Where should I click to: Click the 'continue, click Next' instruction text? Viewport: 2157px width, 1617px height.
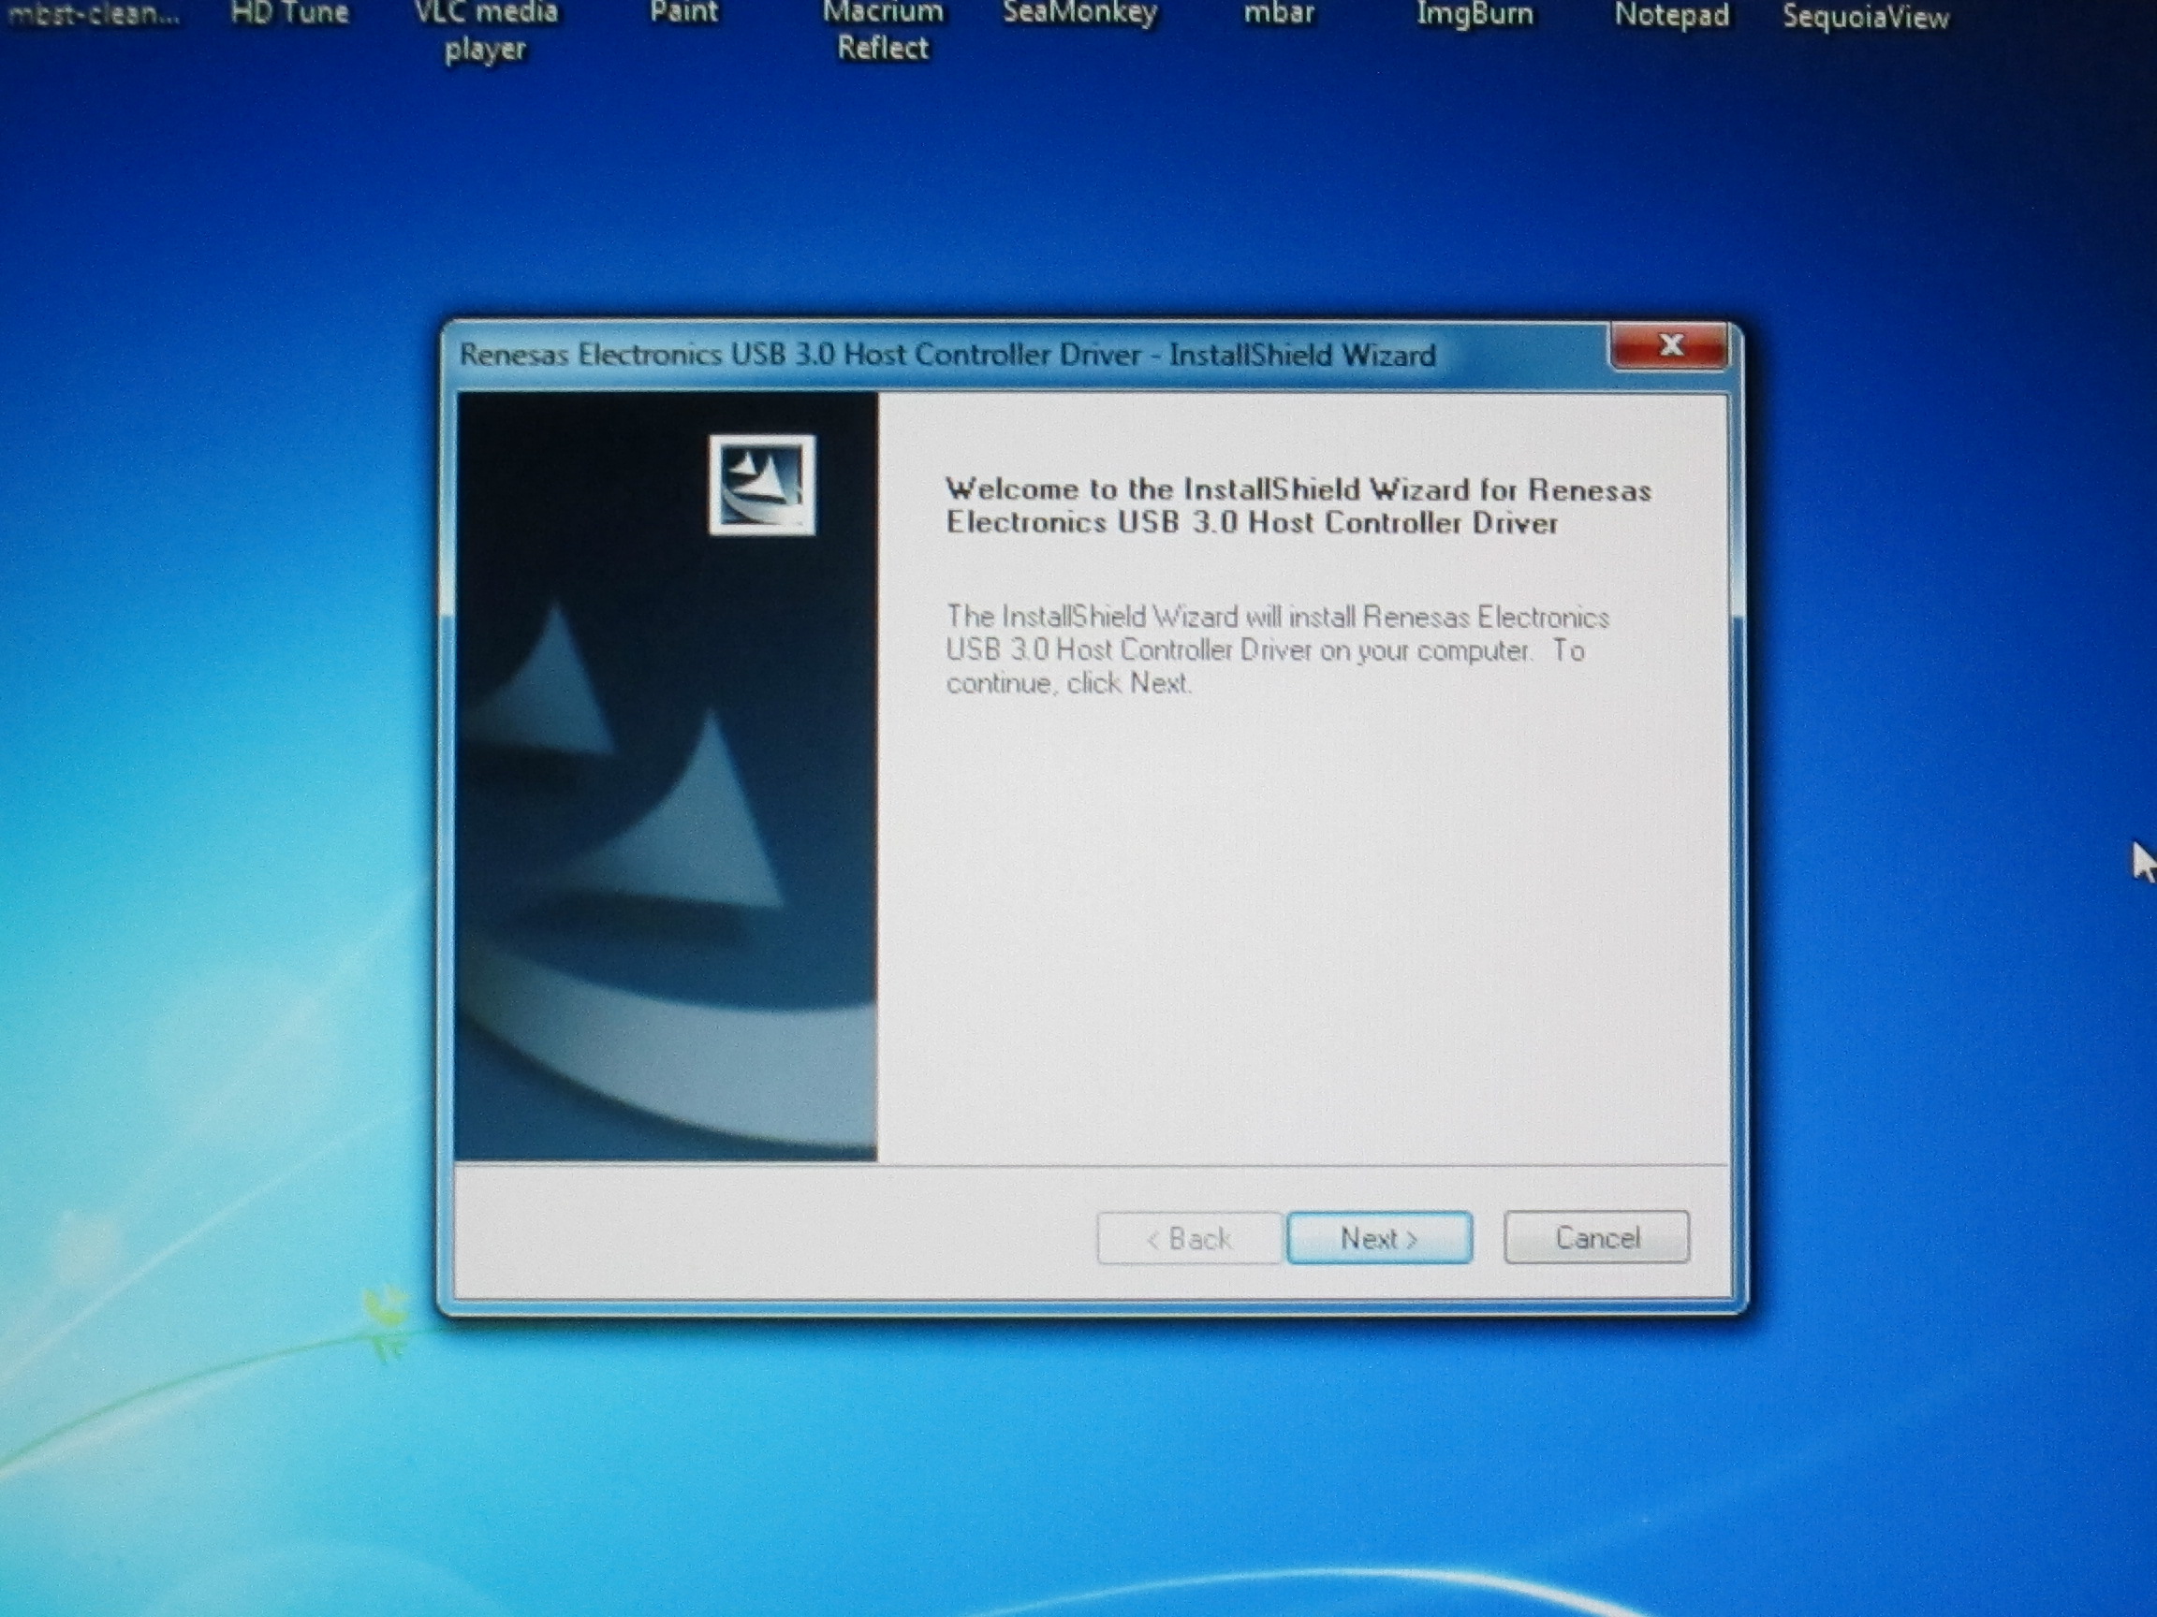1069,682
